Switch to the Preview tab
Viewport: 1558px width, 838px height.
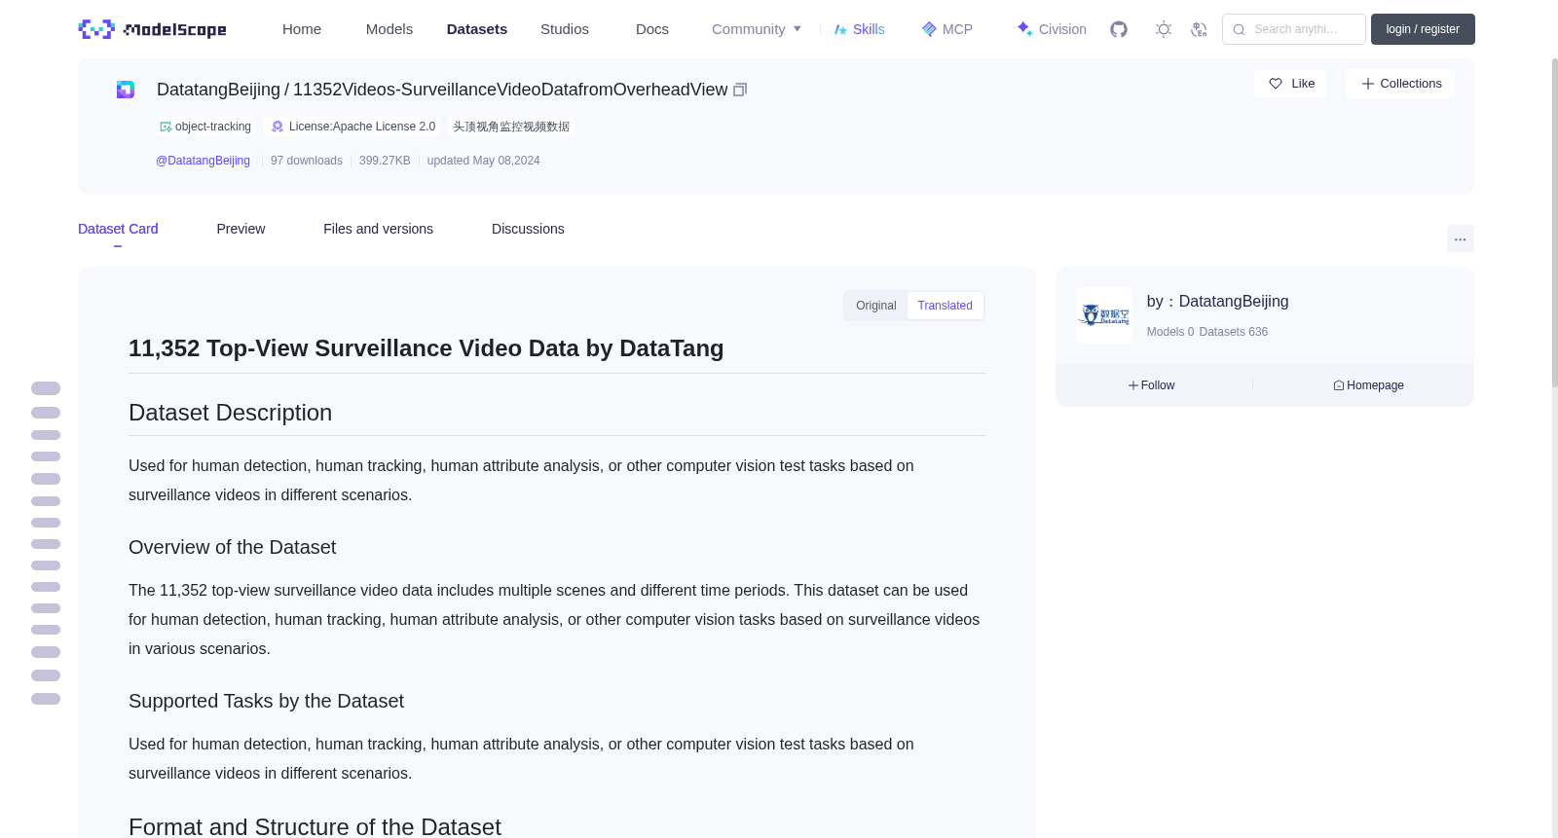click(x=241, y=229)
